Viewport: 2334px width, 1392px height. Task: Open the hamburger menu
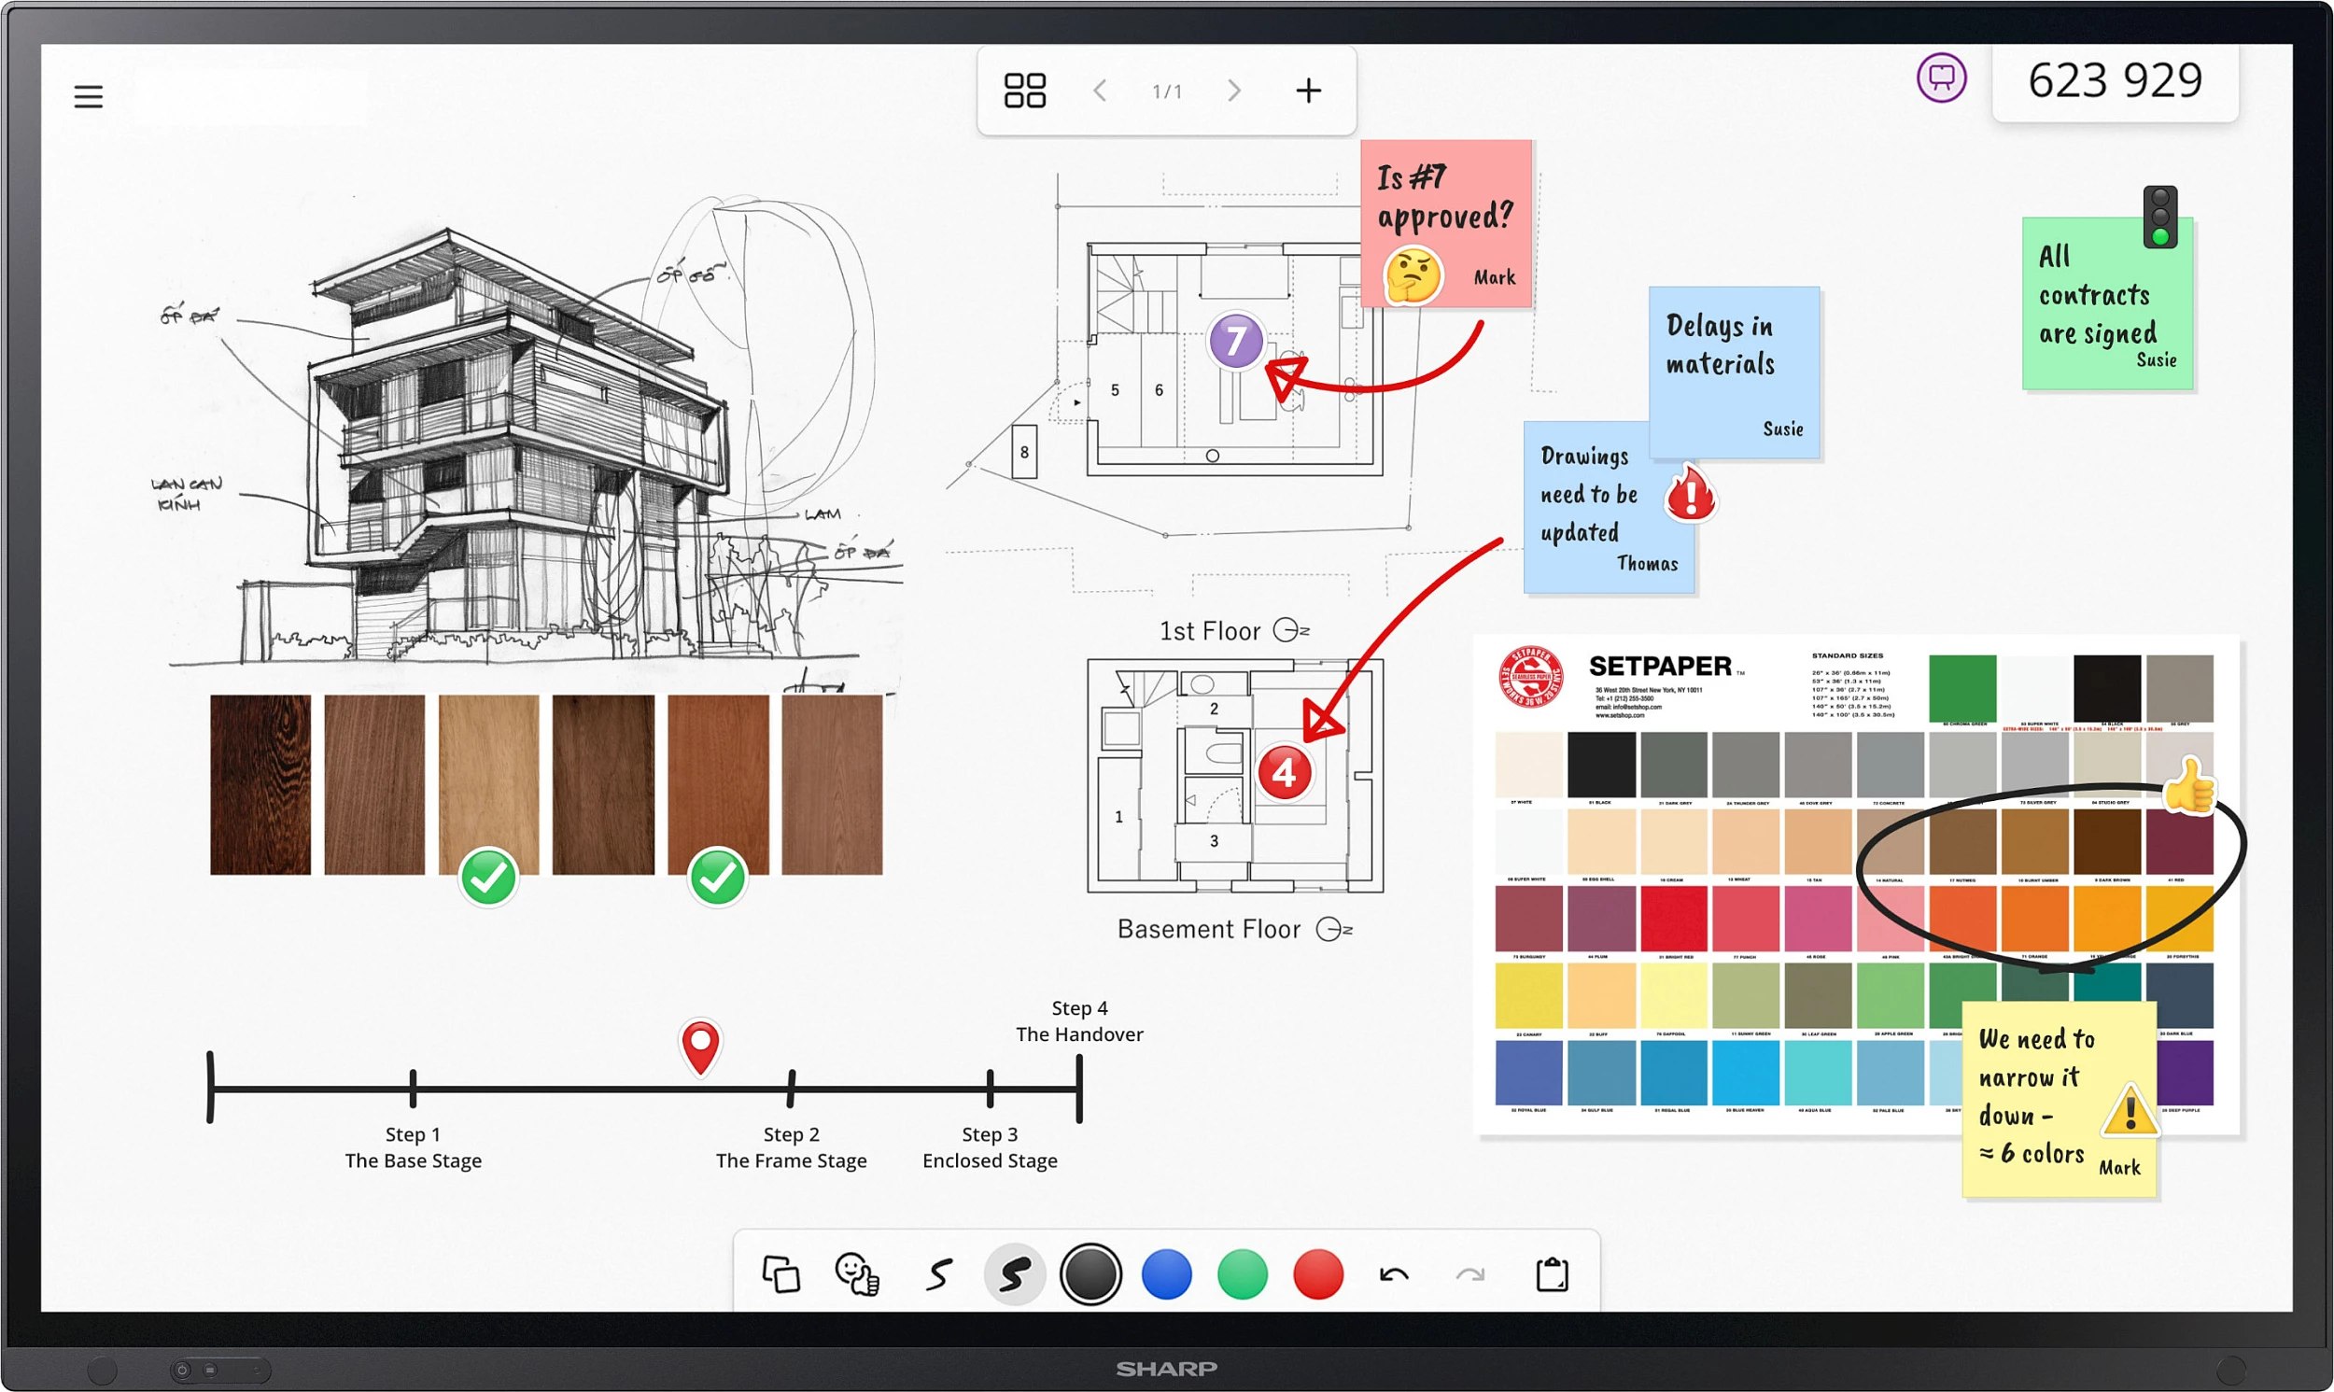(88, 96)
